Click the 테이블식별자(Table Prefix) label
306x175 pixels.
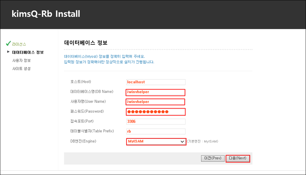pos(92,131)
